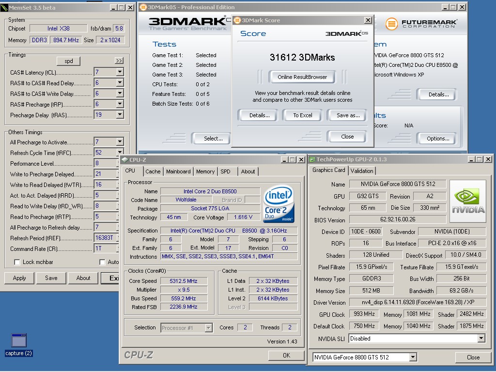Open the Refresh Cycle Time (tRFC) dropdown

click(x=120, y=152)
